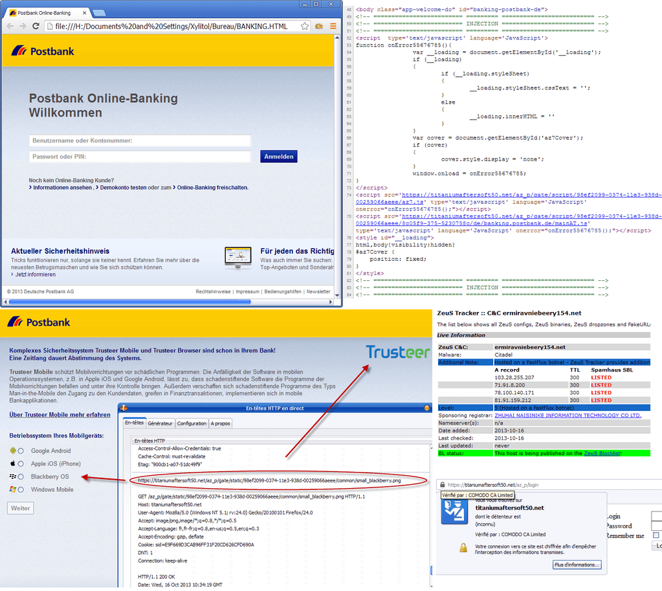The height and width of the screenshot is (591, 662).
Task: Choose the Blackberry OS radio option
Action: pos(21,476)
